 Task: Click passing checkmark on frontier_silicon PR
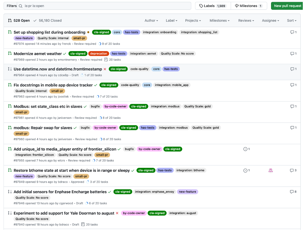click(x=119, y=149)
